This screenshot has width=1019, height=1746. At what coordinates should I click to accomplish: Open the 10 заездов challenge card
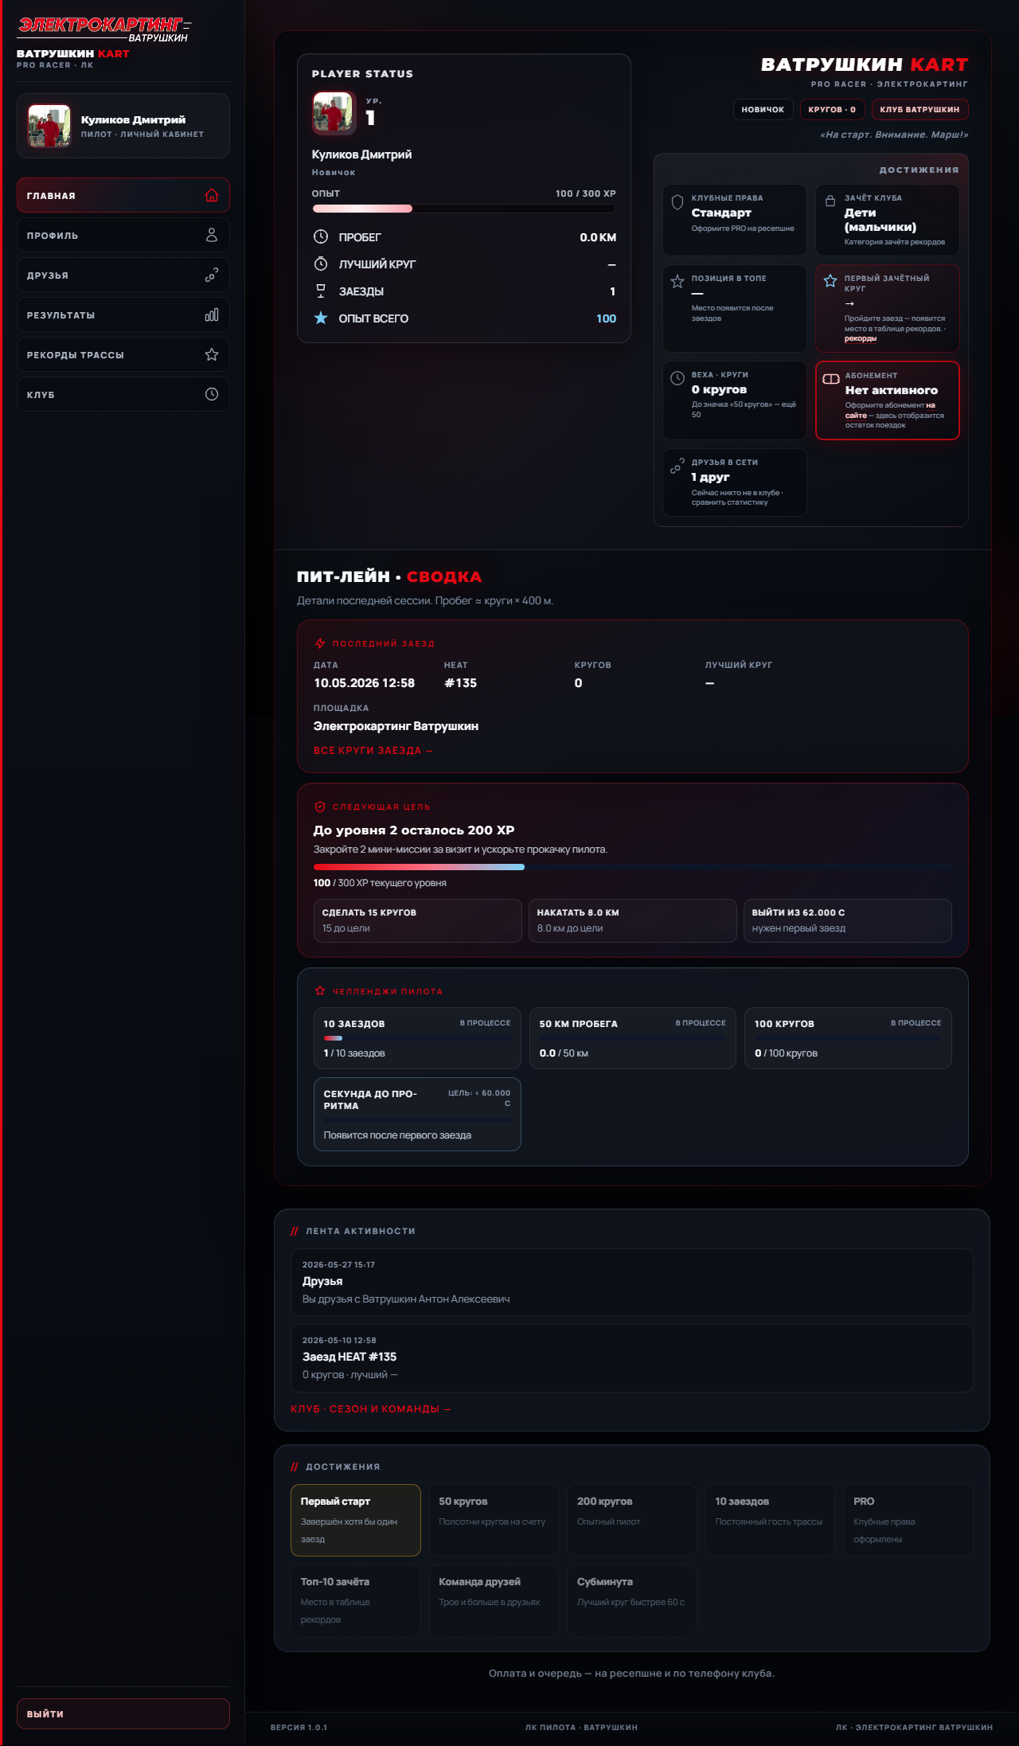pyautogui.click(x=417, y=1038)
